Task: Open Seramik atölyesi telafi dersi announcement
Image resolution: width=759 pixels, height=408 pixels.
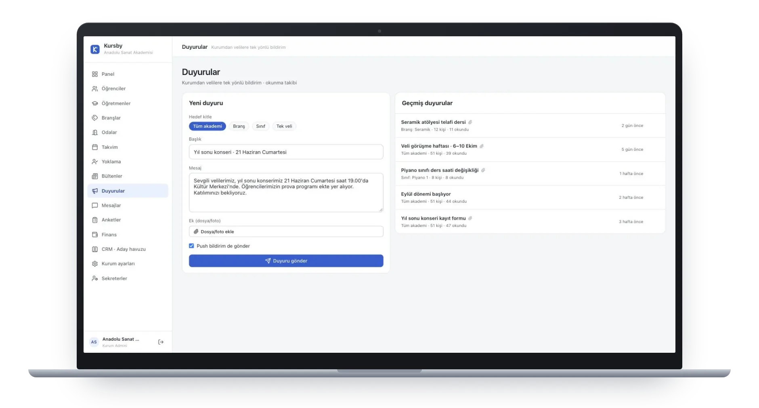Action: [530, 126]
